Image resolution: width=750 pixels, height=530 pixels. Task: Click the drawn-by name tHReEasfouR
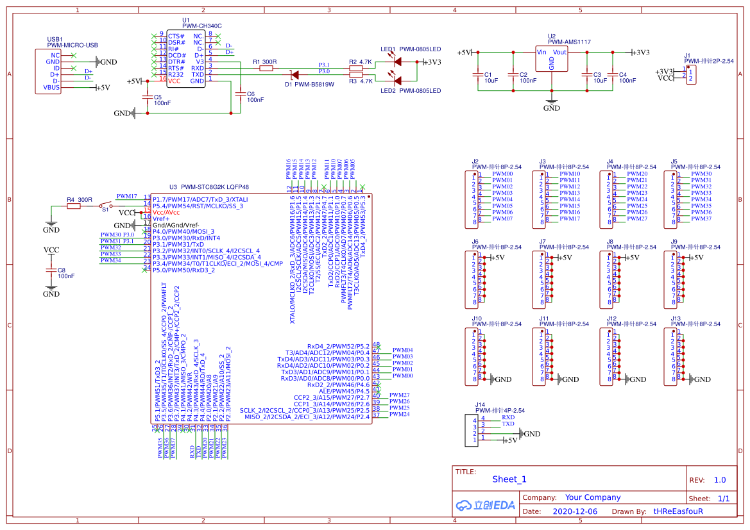pyautogui.click(x=678, y=511)
